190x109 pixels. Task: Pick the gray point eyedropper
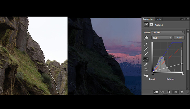(x=146, y=49)
